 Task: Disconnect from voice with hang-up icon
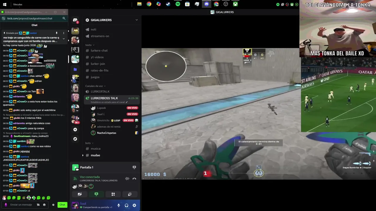tap(134, 178)
